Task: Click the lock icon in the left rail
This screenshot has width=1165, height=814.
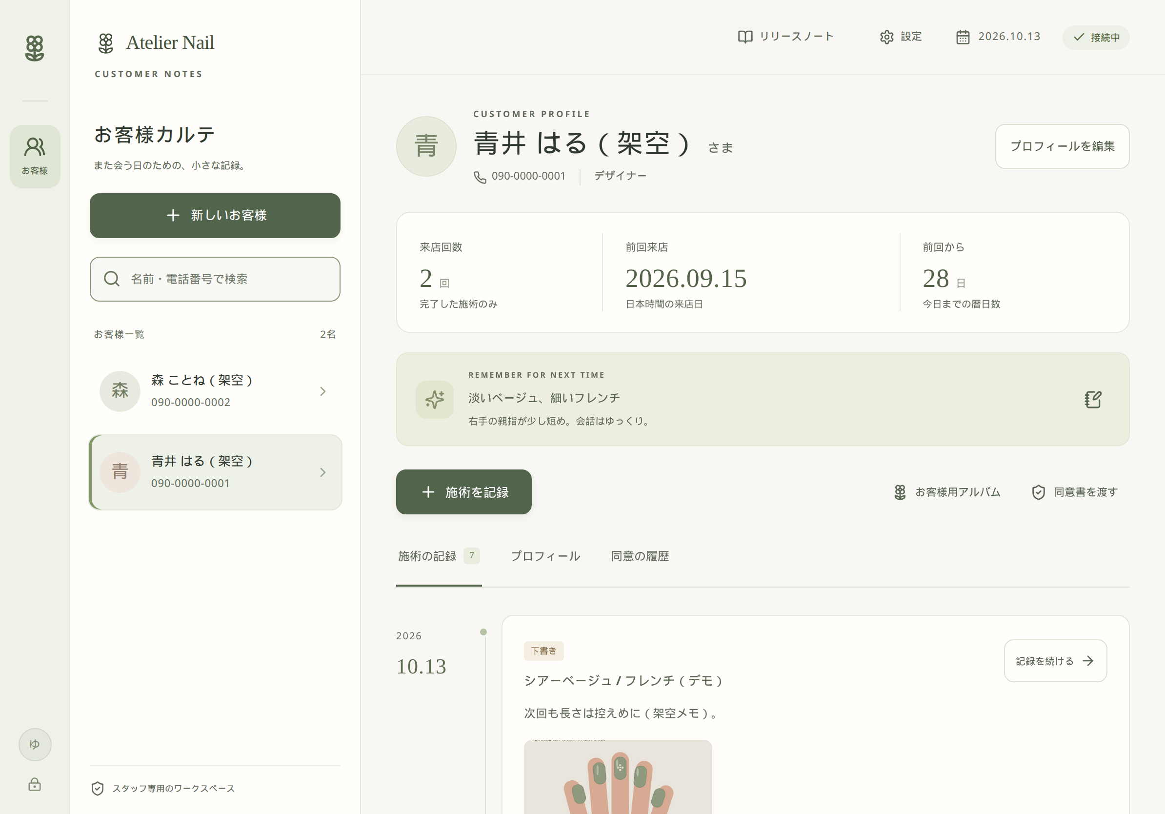Action: pyautogui.click(x=35, y=785)
